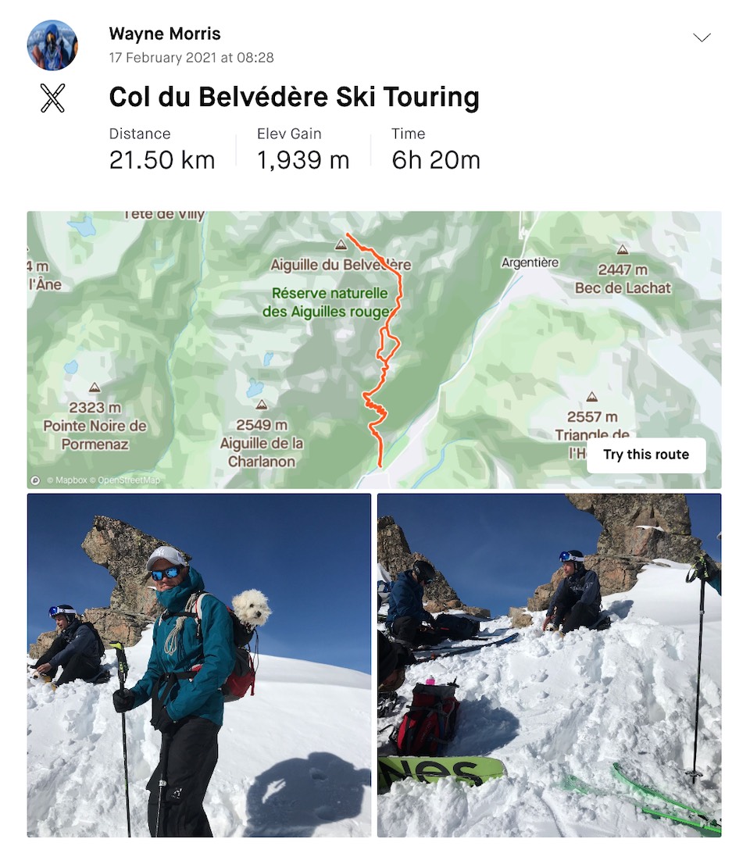
Task: Click the Aiguille de la Charlanon peak icon
Action: pyautogui.click(x=262, y=405)
